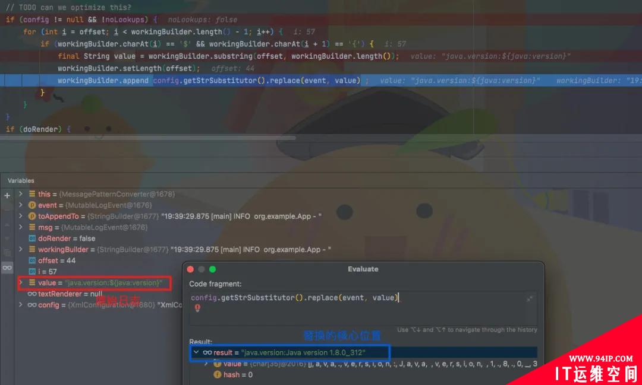Click the workingBuilder.setLength(offset) code line
This screenshot has height=385, width=642.
(x=128, y=68)
